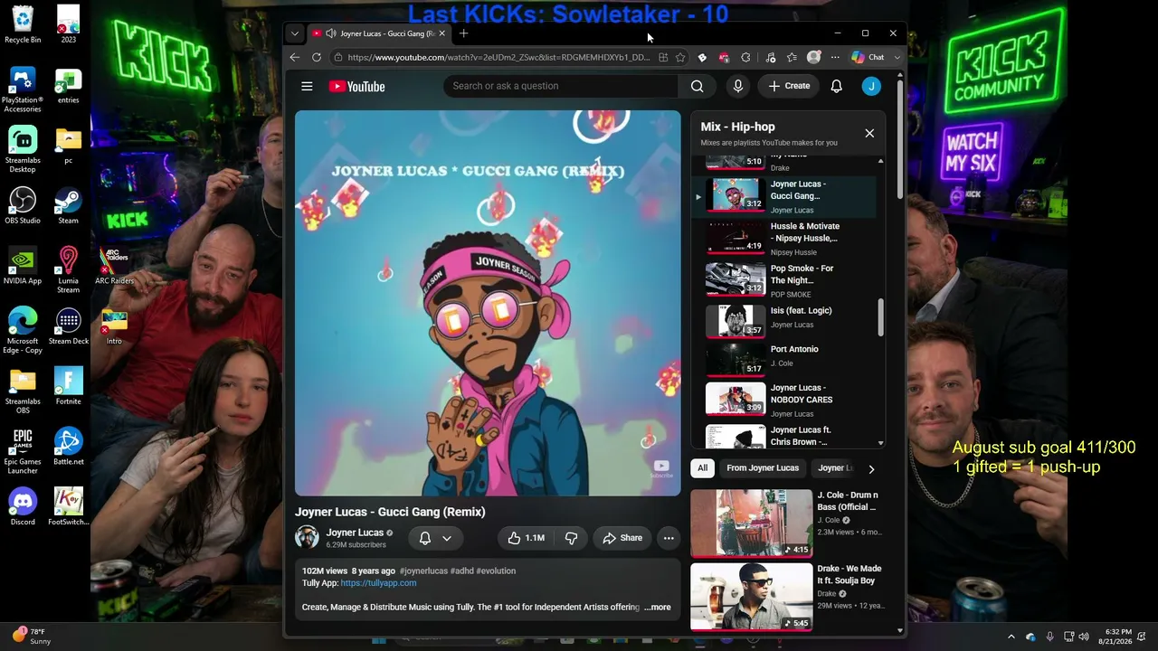Open the YouTube guide hamburger menu
This screenshot has height=651, width=1158.
click(307, 86)
